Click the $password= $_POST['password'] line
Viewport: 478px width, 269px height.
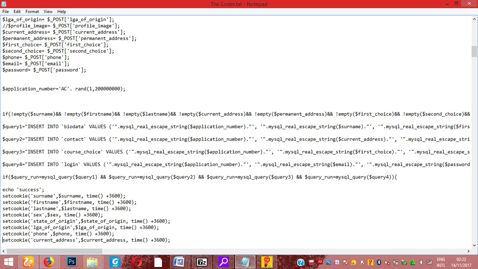(x=44, y=70)
